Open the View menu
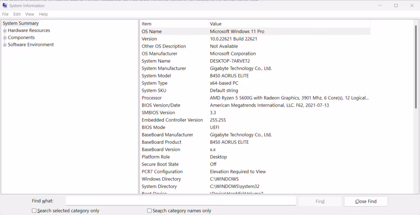 click(x=30, y=14)
